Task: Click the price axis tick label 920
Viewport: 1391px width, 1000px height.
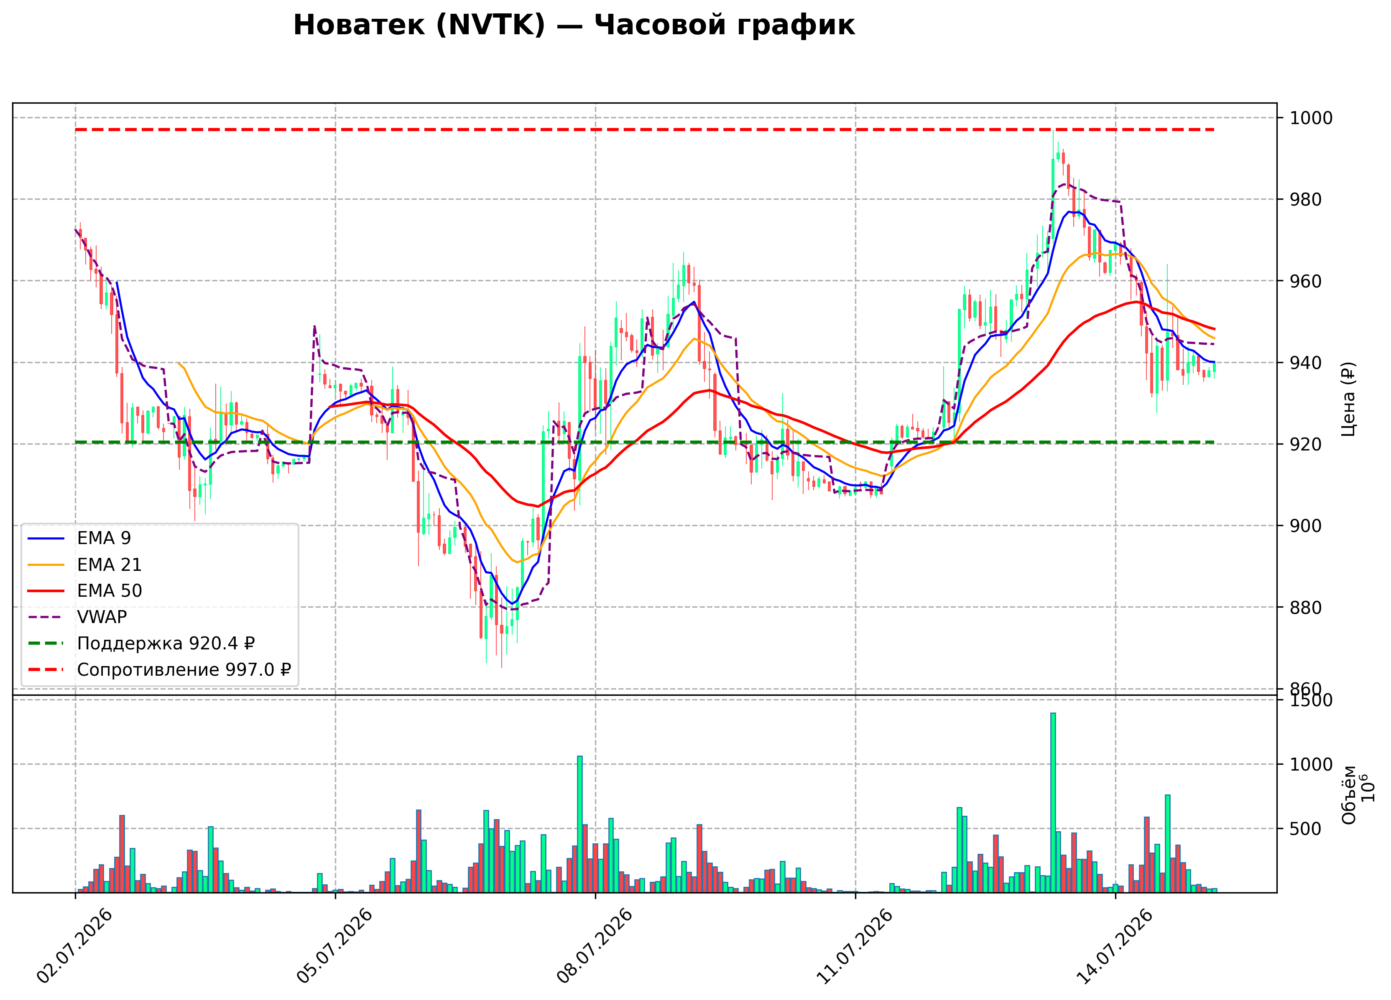Action: [x=1306, y=444]
